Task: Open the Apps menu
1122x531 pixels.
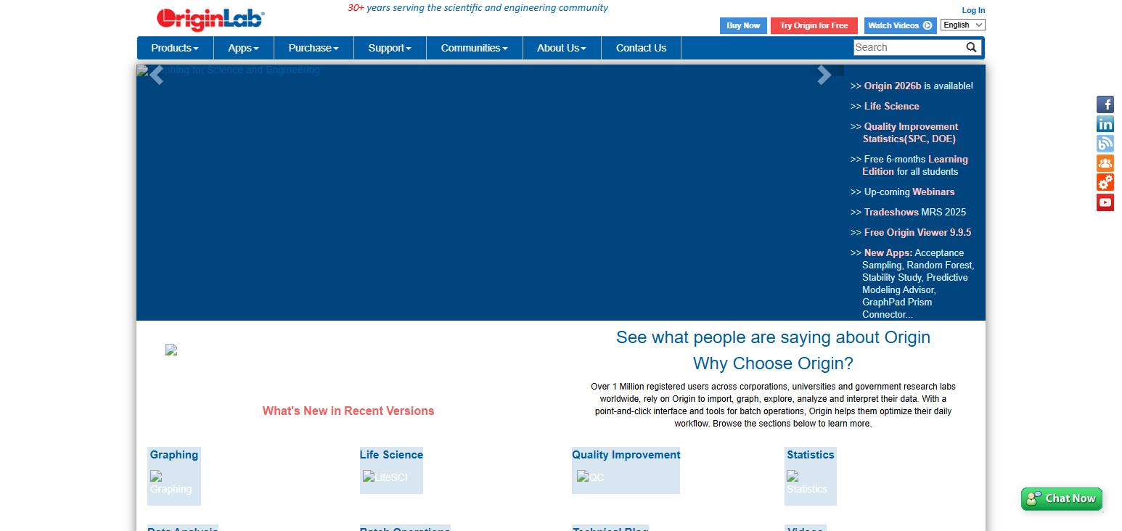Action: click(244, 48)
